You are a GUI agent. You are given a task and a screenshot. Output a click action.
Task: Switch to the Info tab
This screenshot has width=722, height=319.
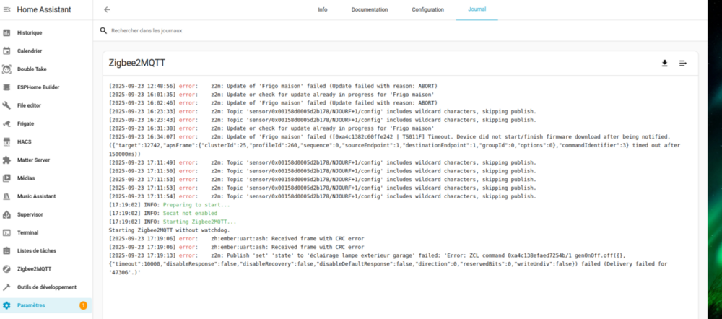(x=323, y=9)
